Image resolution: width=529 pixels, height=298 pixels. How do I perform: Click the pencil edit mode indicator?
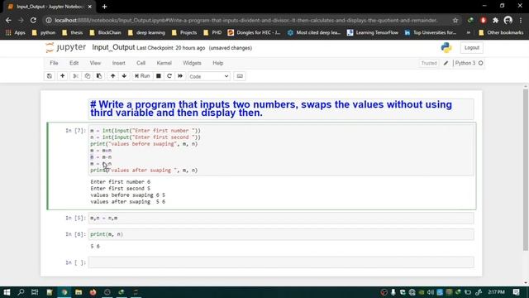coord(446,63)
